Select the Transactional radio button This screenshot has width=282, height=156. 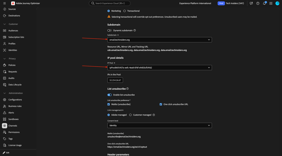click(124, 11)
